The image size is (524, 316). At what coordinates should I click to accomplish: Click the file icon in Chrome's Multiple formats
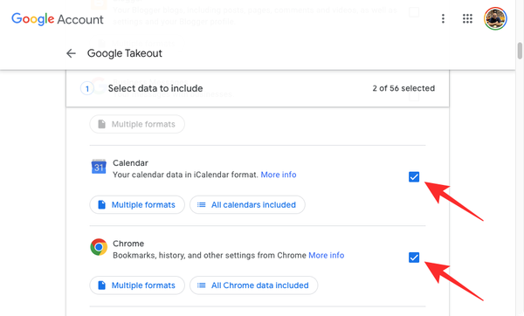(101, 285)
